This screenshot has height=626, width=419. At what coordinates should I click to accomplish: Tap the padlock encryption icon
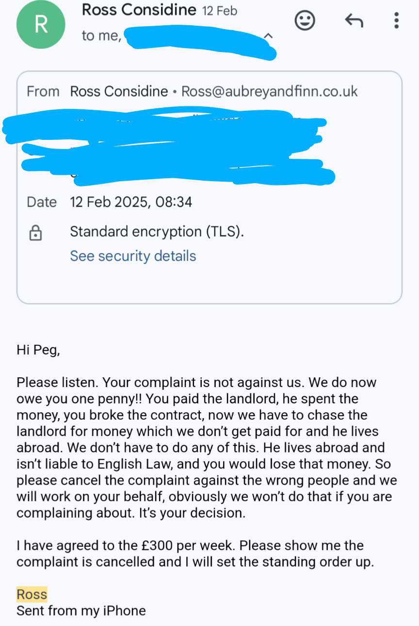coord(35,234)
